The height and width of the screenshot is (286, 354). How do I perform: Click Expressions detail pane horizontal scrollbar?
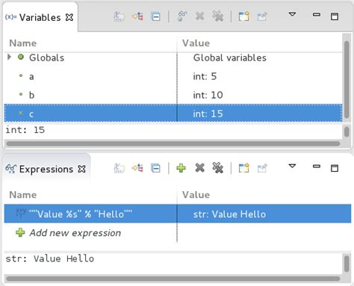[x=173, y=279]
